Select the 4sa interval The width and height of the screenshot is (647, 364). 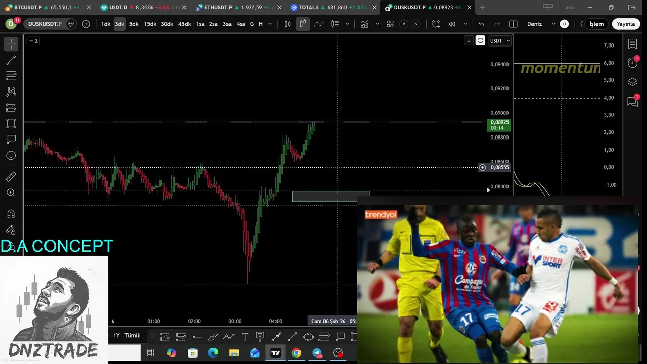[x=241, y=24]
